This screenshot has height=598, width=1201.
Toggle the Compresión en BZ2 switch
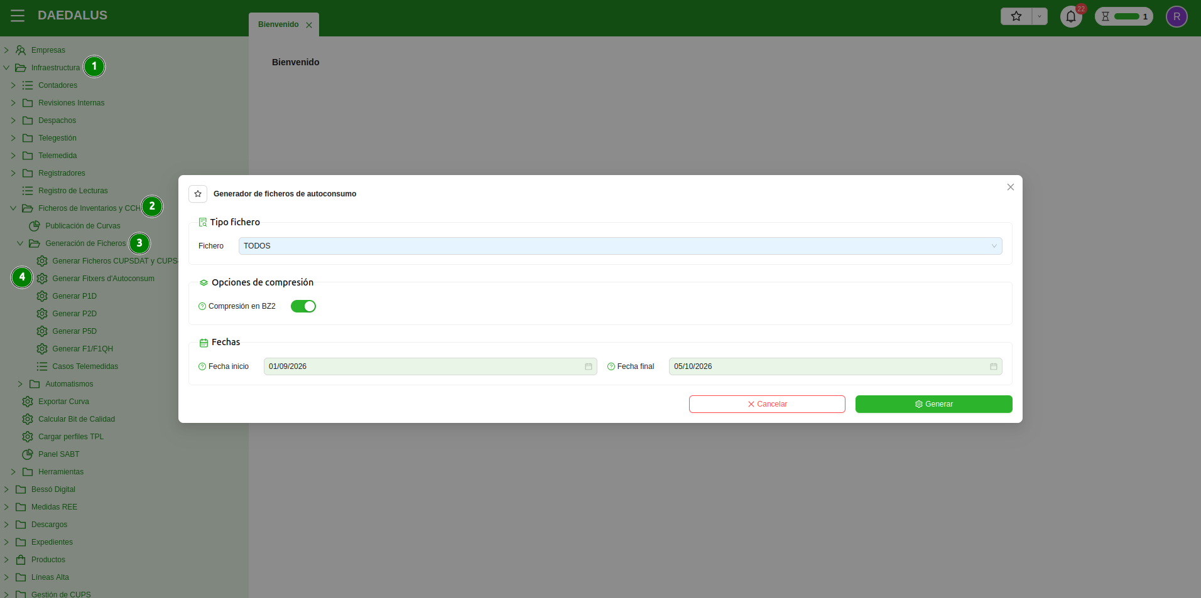(x=303, y=306)
